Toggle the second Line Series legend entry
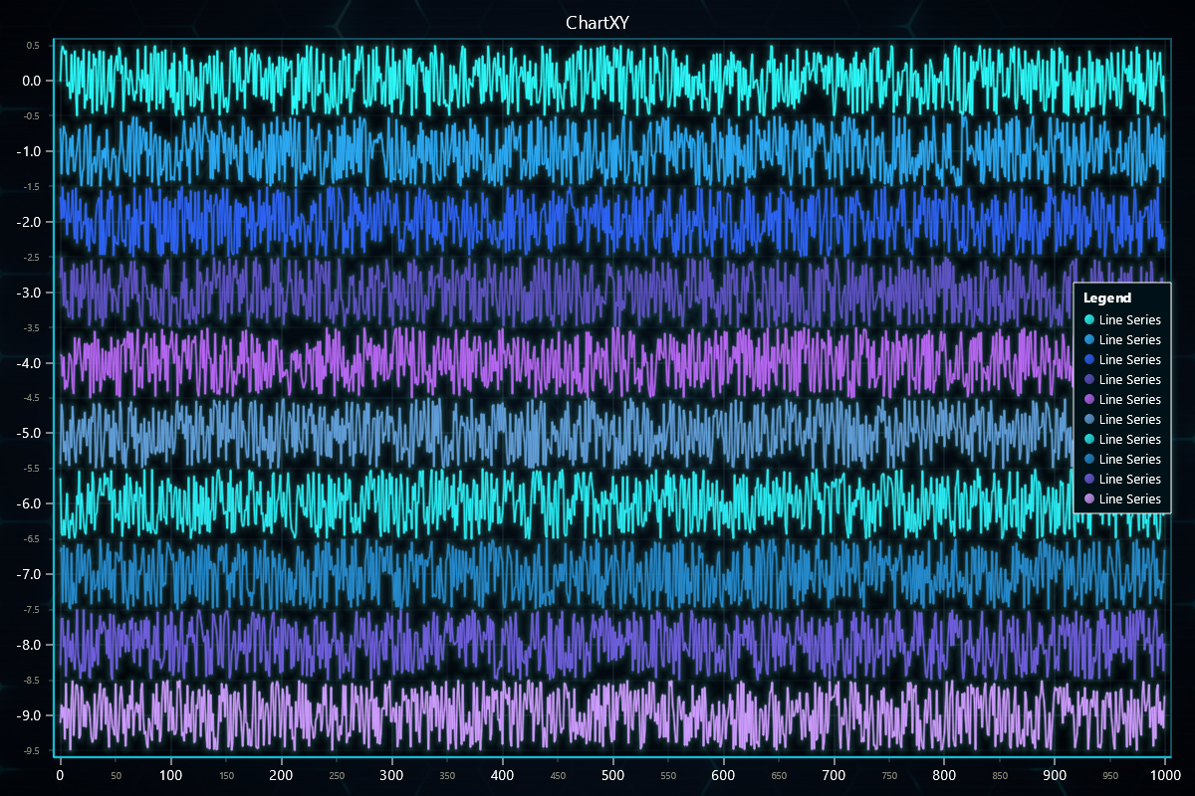Image resolution: width=1195 pixels, height=796 pixels. (1121, 339)
